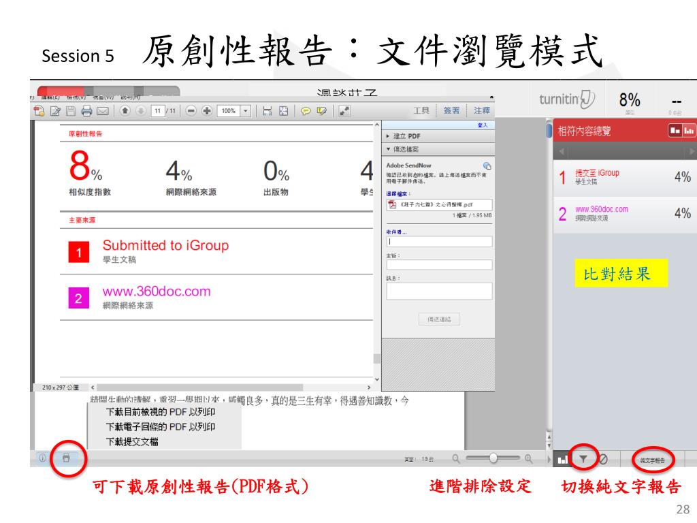Collapse the 傳送檔案 section
The image size is (697, 523).
[x=438, y=149]
